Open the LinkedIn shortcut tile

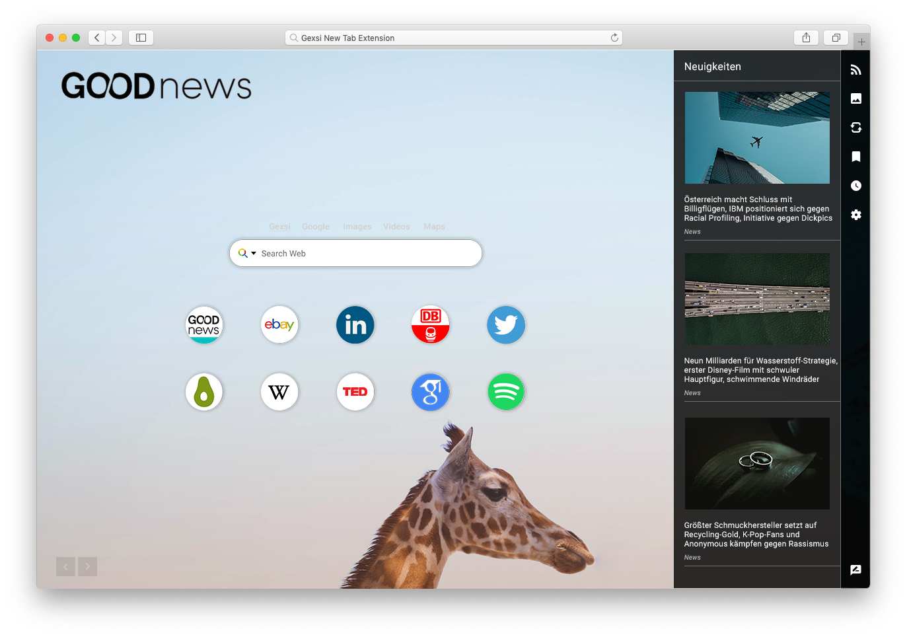[x=355, y=324]
